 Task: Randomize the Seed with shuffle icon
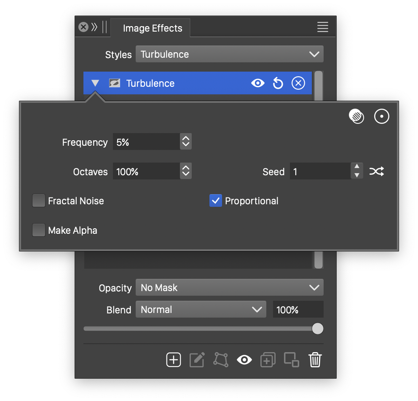(376, 171)
